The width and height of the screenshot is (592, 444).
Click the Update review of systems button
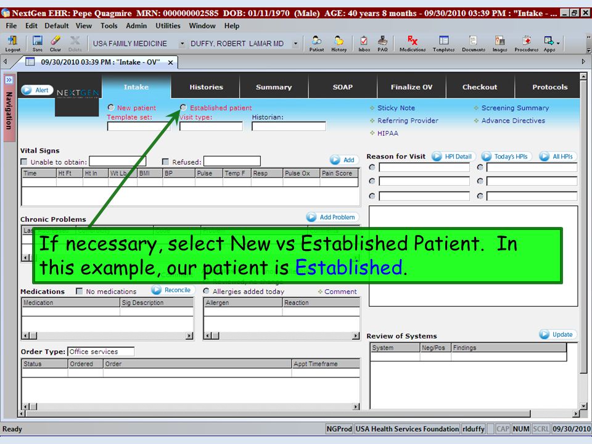(557, 334)
